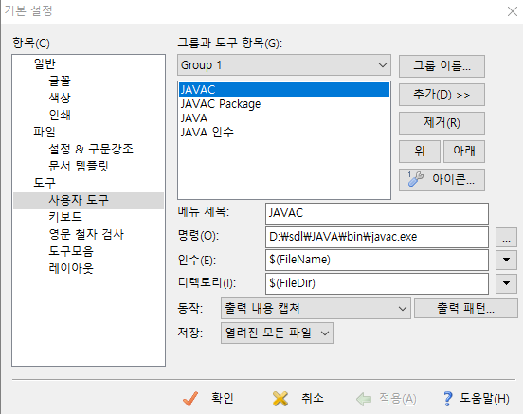Move the tool up with 위 button
523x414 pixels.
point(420,152)
